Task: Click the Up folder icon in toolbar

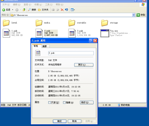Action: (24, 10)
